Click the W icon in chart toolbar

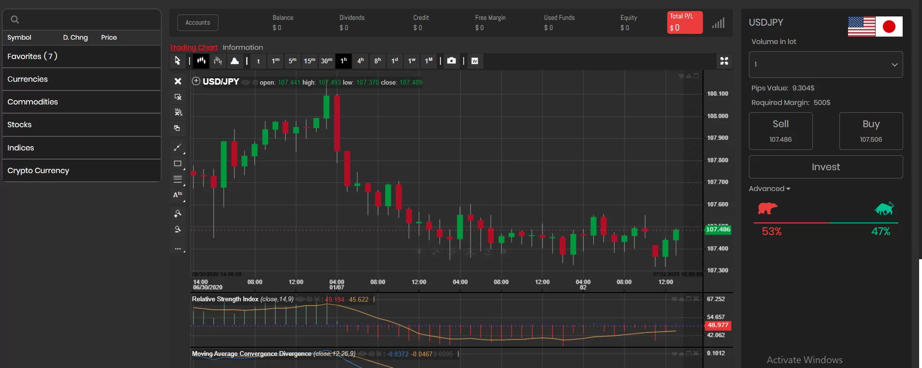pyautogui.click(x=475, y=61)
